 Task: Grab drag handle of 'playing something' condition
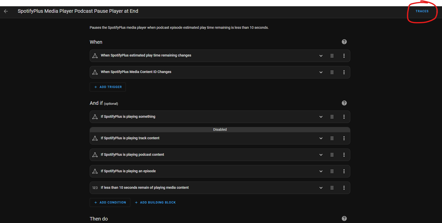[x=332, y=117]
